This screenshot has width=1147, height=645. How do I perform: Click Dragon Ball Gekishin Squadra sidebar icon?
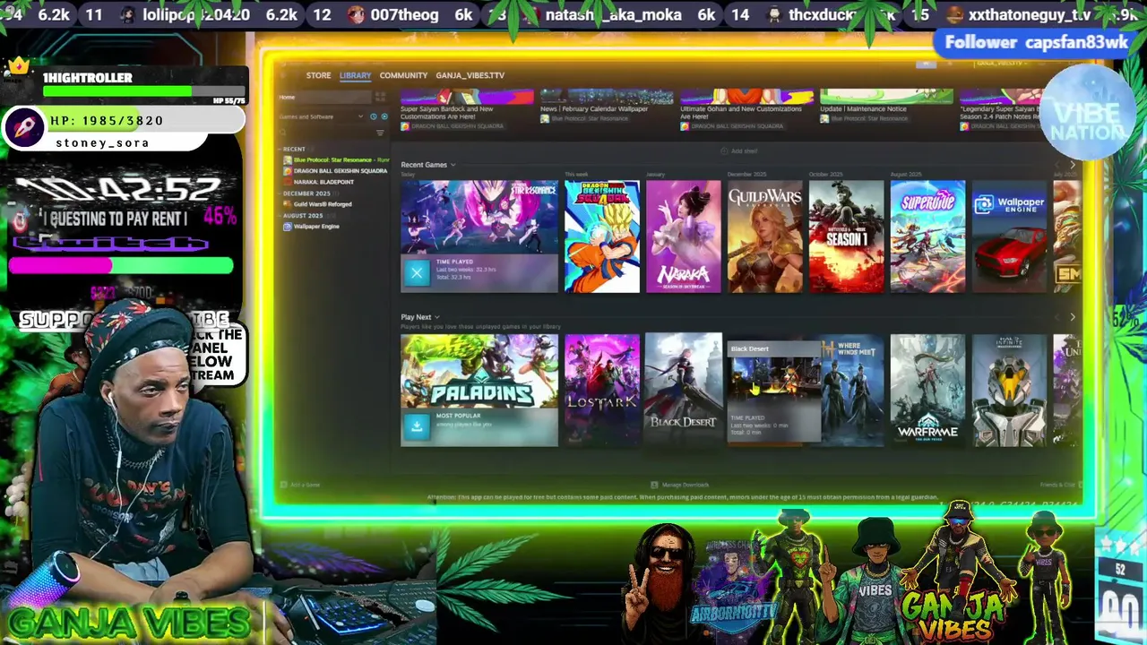288,170
